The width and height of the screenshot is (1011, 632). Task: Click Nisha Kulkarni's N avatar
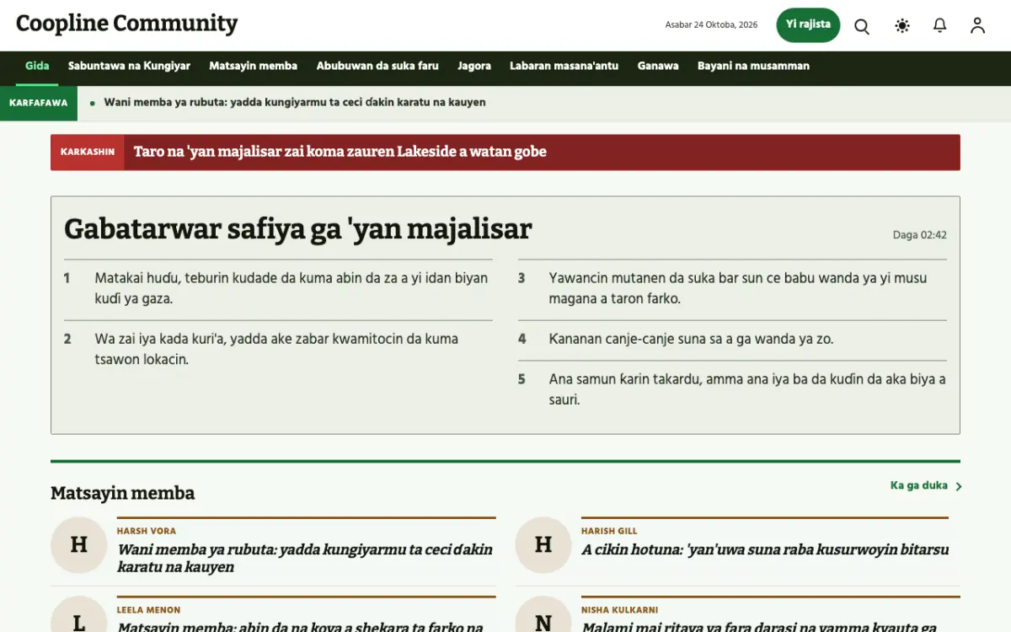click(543, 615)
